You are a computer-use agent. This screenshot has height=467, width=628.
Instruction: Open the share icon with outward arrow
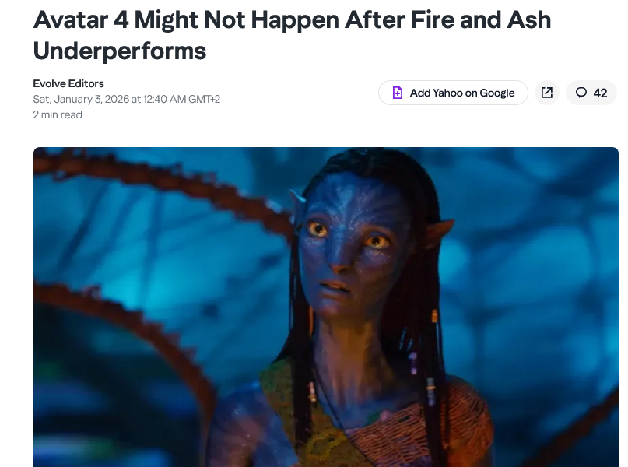pyautogui.click(x=547, y=93)
